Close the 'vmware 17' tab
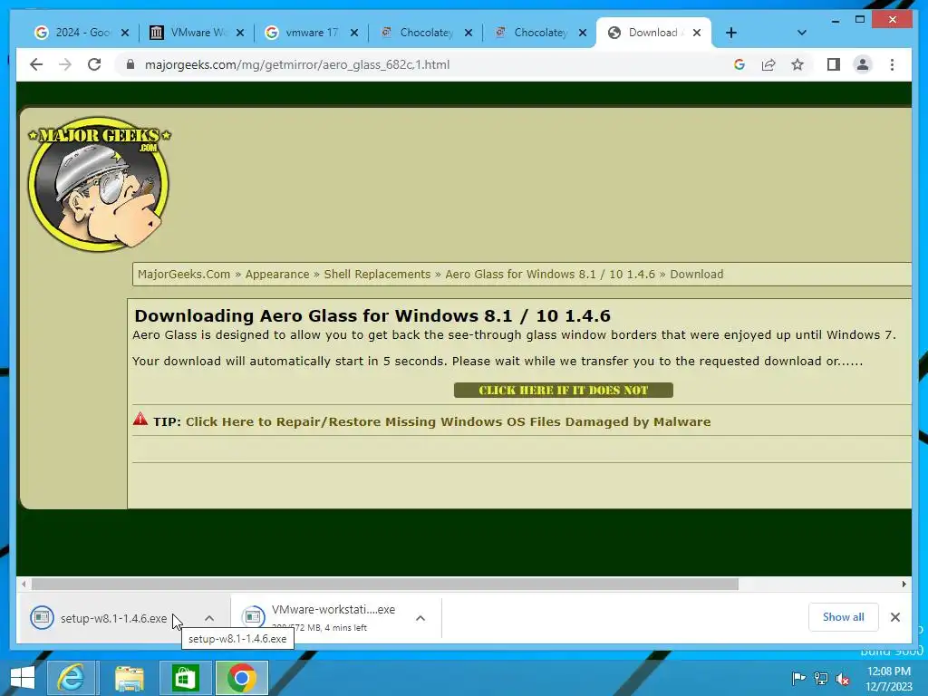 [x=354, y=33]
